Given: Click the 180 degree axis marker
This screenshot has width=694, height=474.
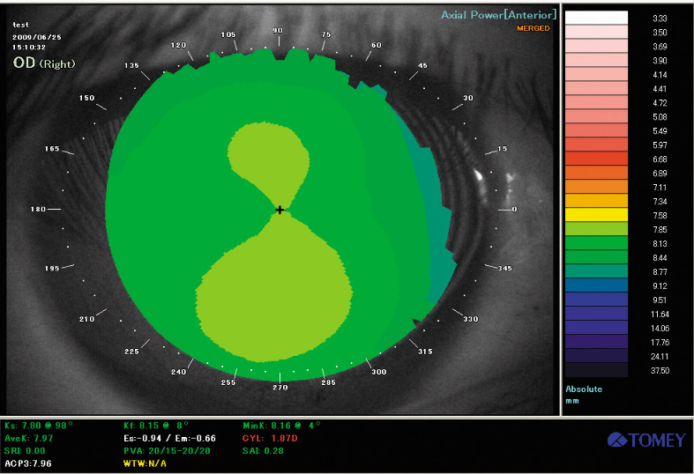Looking at the screenshot, I should [38, 210].
